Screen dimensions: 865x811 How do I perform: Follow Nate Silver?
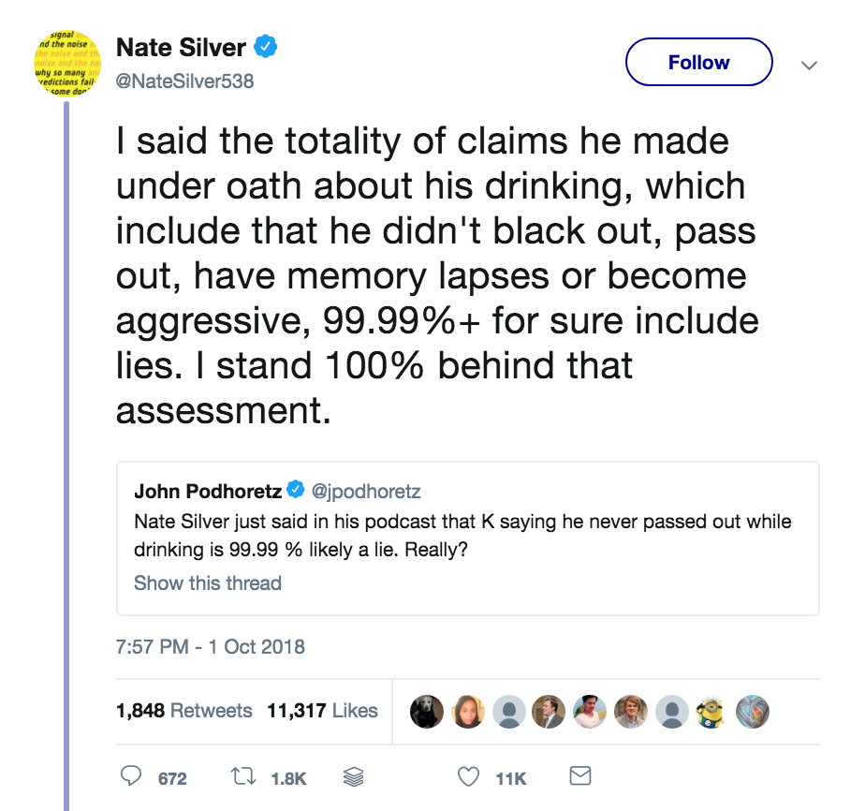point(698,64)
